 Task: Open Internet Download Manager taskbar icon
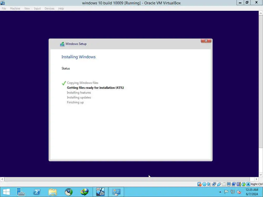(x=84, y=192)
